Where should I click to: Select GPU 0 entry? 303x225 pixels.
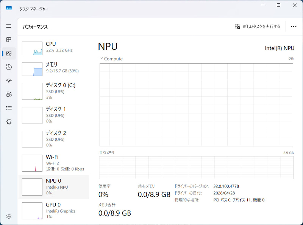(x=54, y=211)
